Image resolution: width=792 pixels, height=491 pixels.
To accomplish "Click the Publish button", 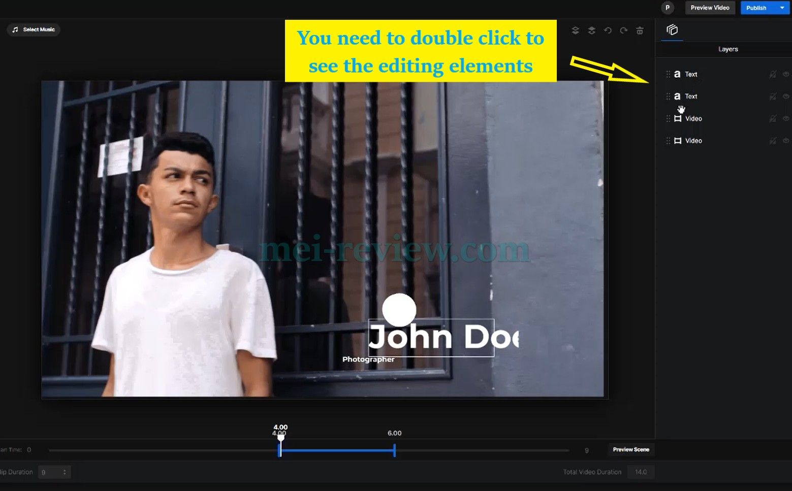I will point(756,8).
